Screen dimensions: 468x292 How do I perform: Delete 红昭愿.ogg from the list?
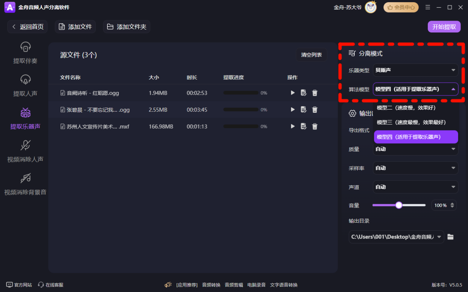click(x=315, y=93)
